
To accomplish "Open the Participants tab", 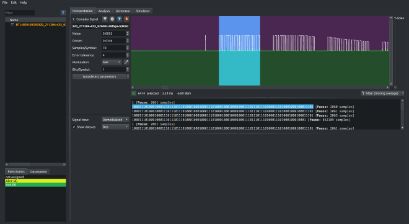I will tap(16, 171).
